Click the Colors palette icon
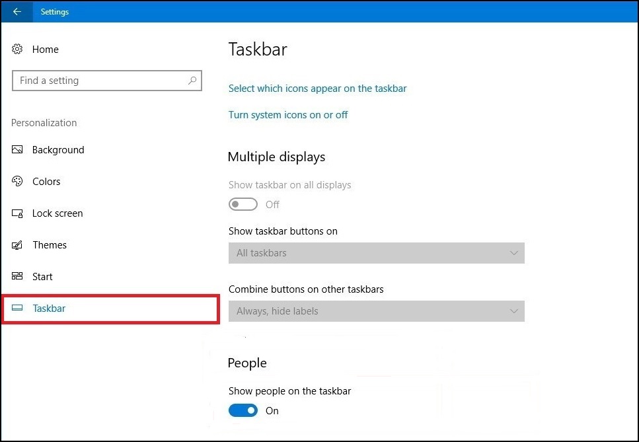The image size is (639, 442). click(x=17, y=181)
